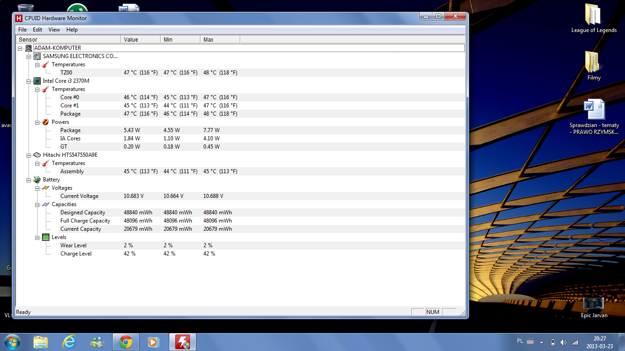Click the CPUID Hardware Monitor title bar icon

[19, 18]
